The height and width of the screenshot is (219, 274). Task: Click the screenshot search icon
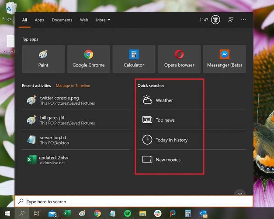[240, 193]
